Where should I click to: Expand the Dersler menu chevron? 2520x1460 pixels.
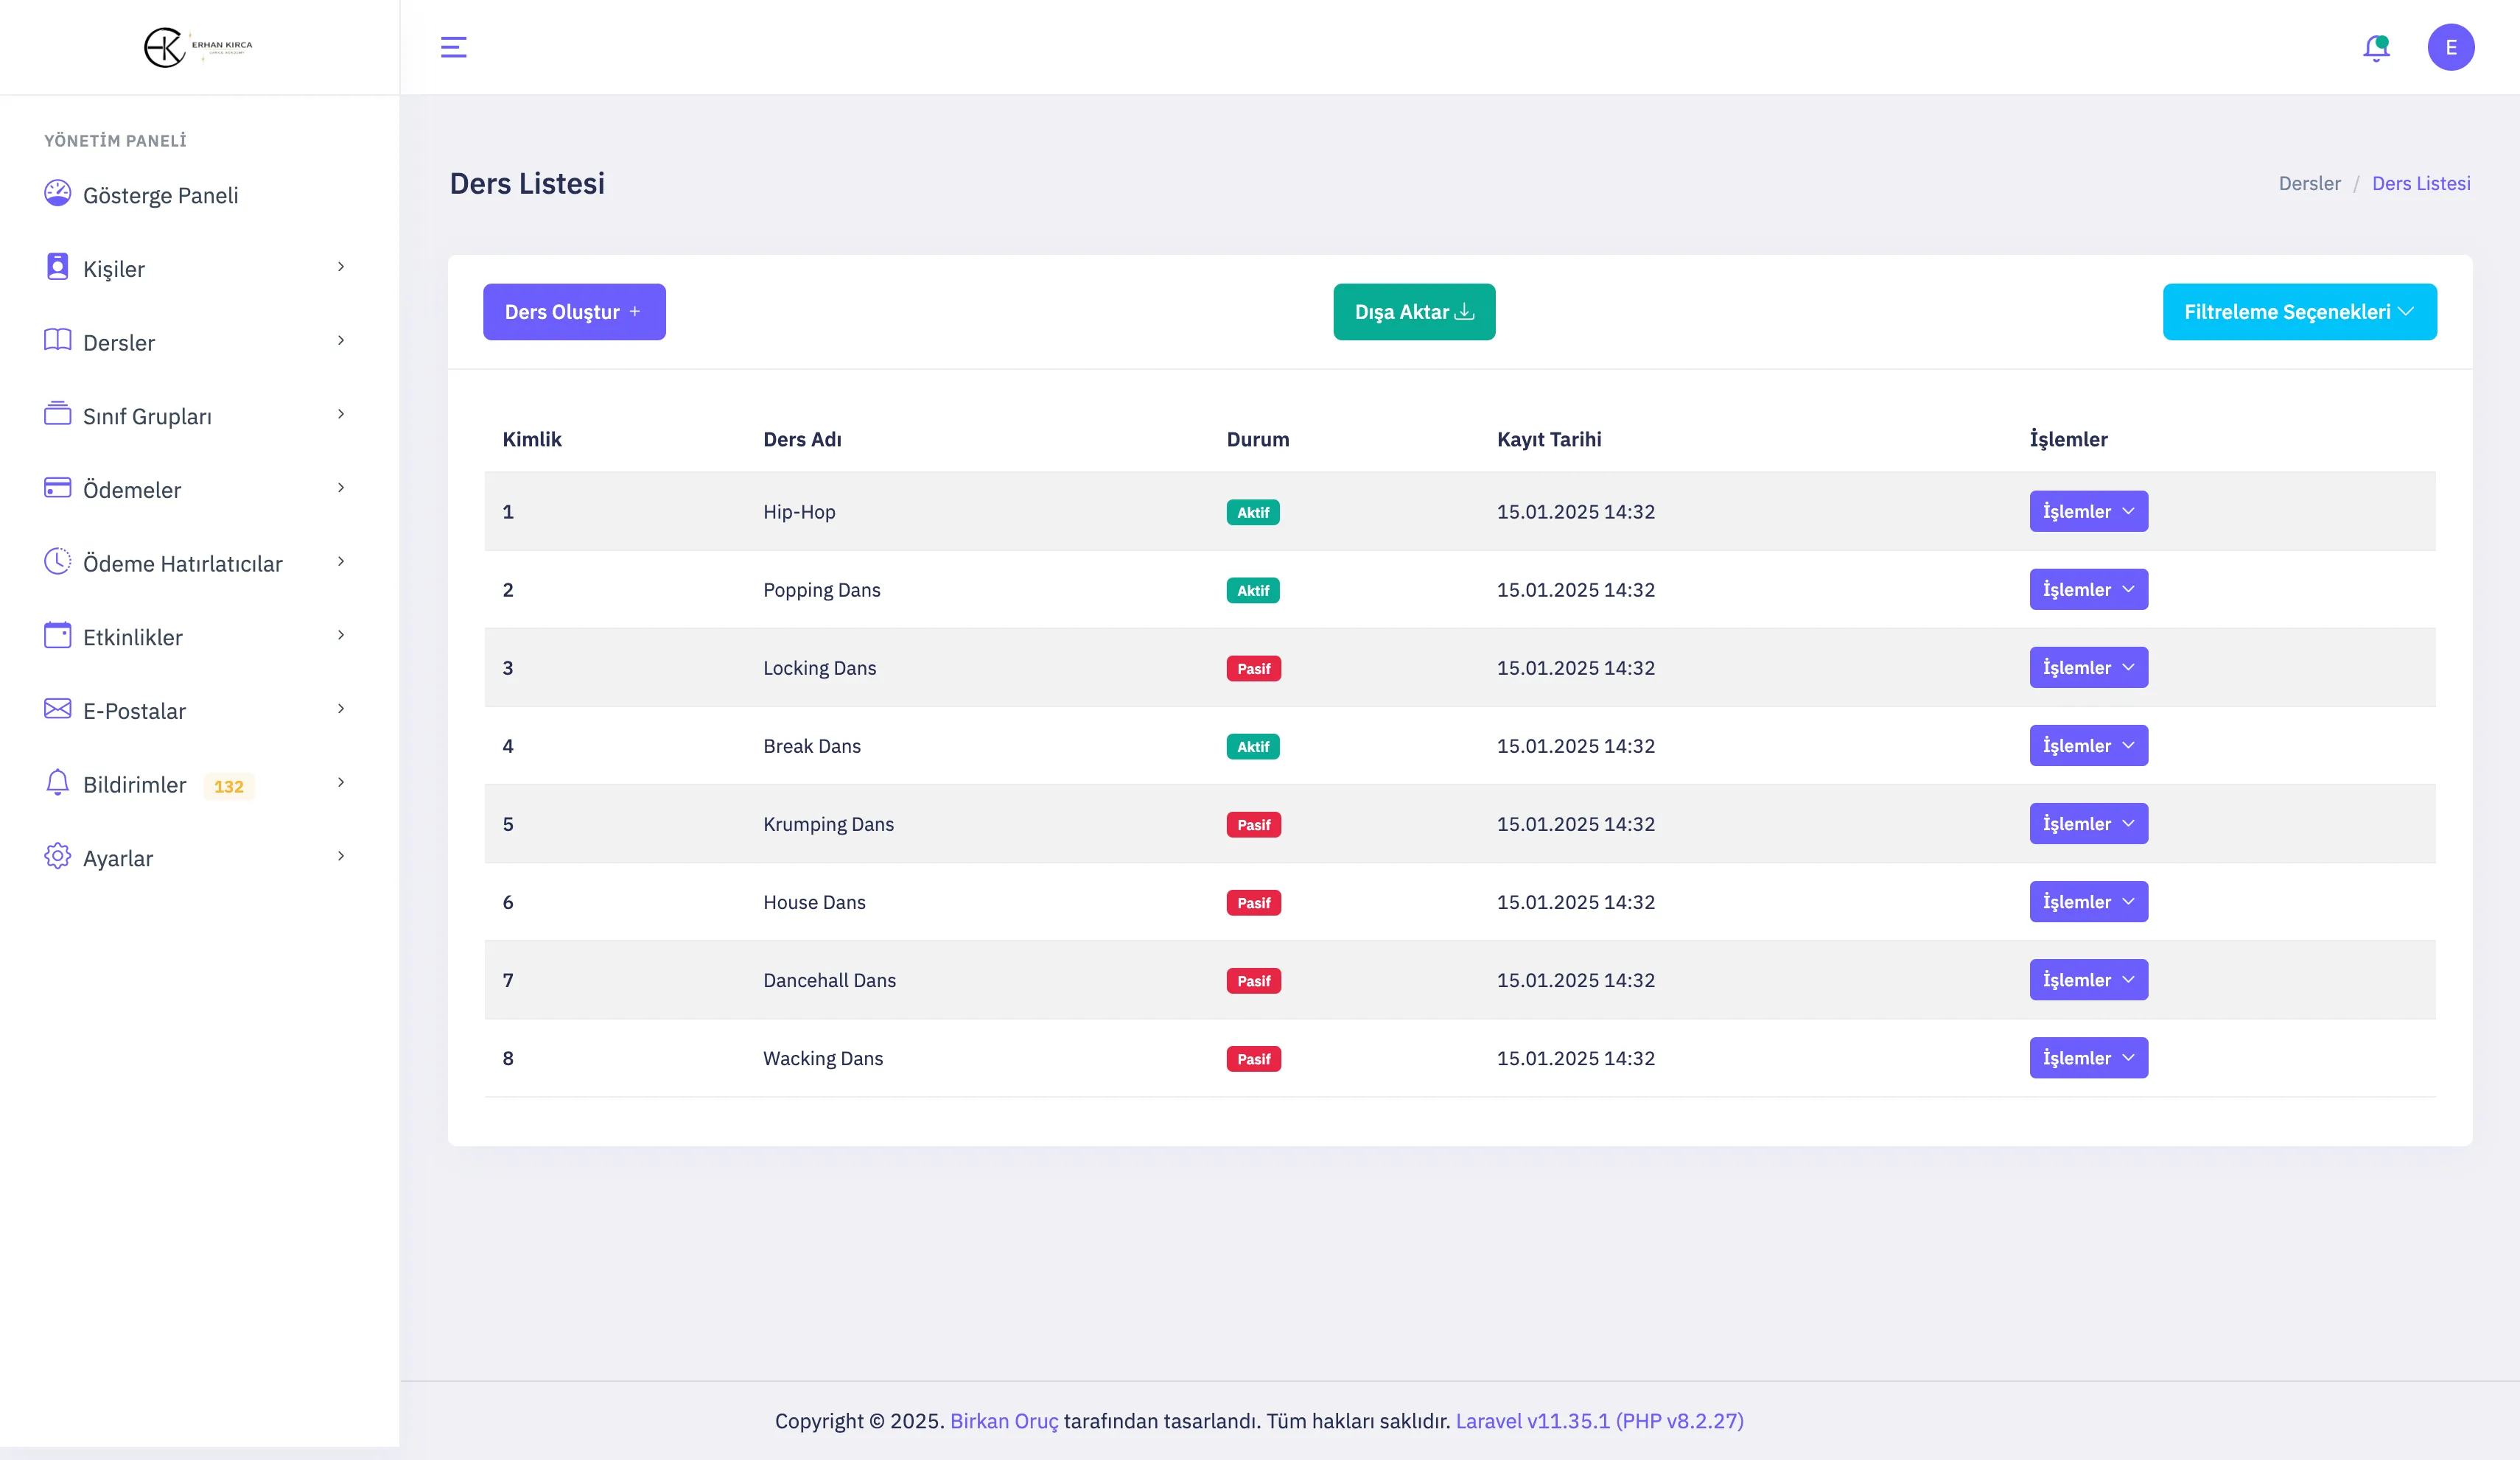click(341, 341)
